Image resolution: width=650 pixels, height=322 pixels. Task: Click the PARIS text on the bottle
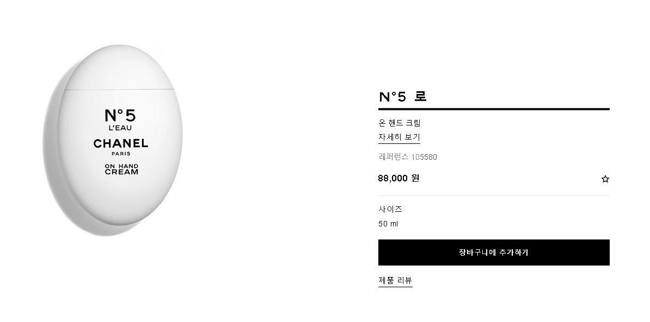click(120, 154)
